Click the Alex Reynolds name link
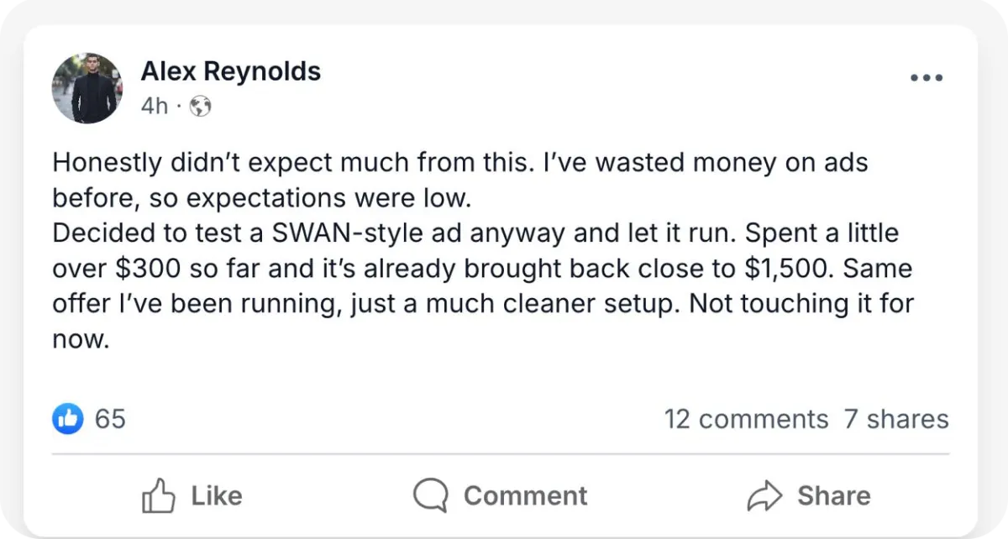 (x=230, y=71)
